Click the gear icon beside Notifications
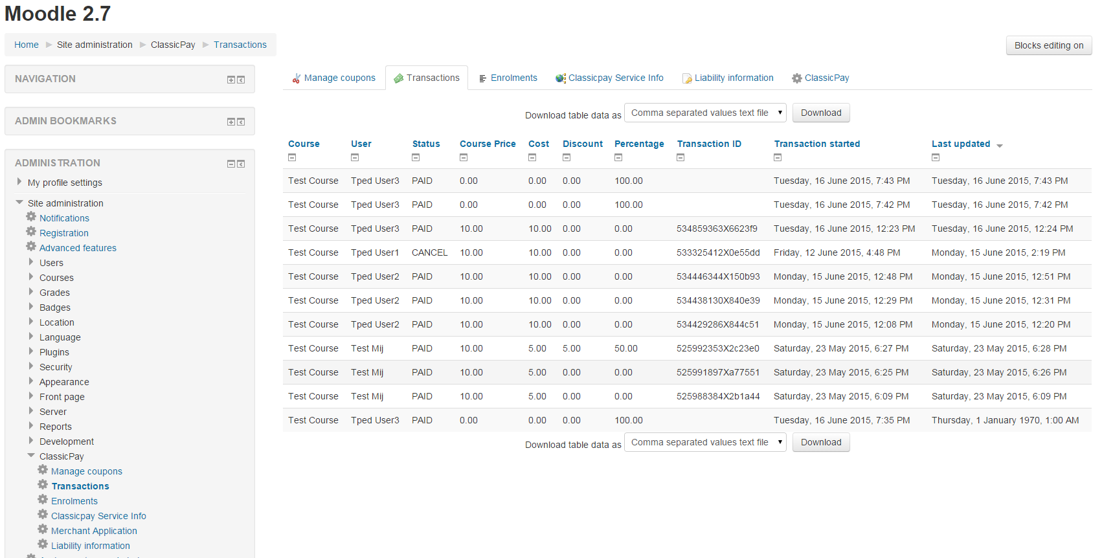1102x558 pixels. [31, 217]
